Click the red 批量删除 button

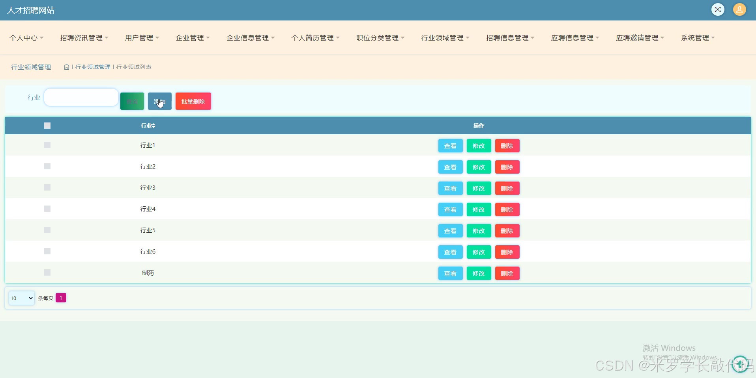(x=193, y=101)
